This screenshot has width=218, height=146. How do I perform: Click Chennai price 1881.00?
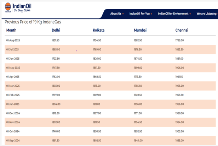tap(179, 59)
